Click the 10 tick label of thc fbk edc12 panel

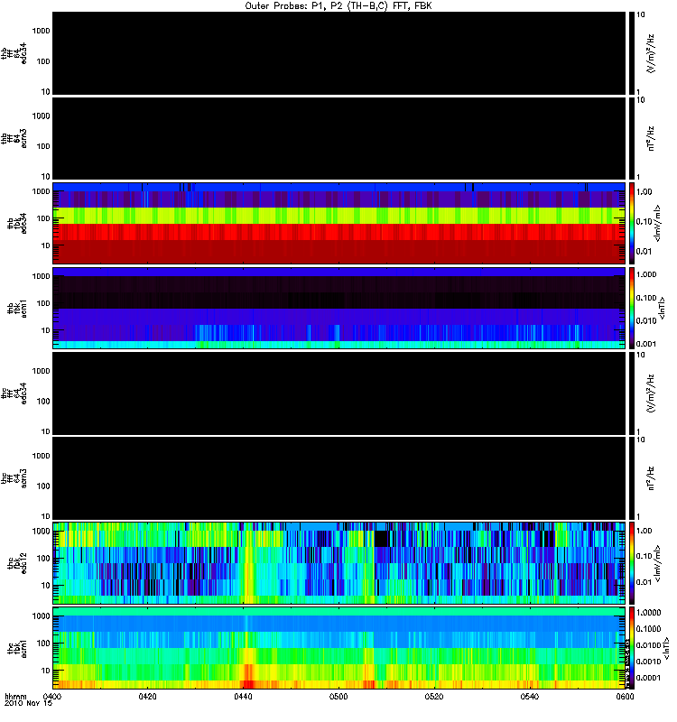[46, 586]
